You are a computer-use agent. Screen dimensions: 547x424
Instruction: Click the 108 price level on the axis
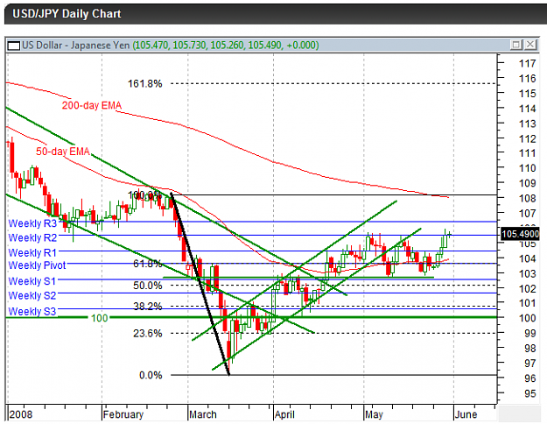(527, 198)
